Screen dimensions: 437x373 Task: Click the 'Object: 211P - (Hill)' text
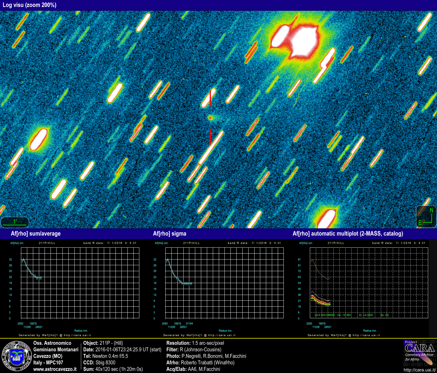tap(103, 343)
